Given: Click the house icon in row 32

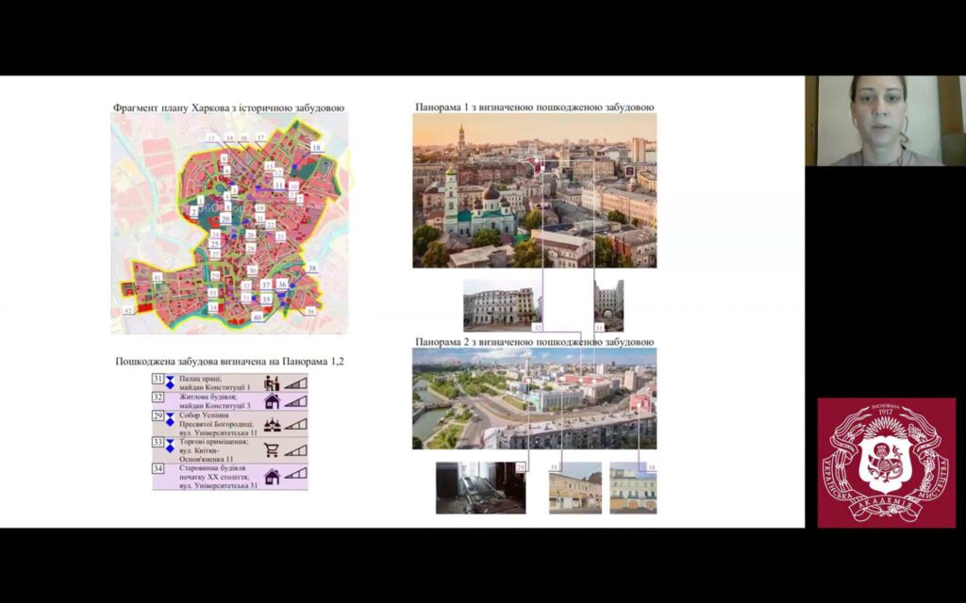Looking at the screenshot, I should [x=272, y=401].
